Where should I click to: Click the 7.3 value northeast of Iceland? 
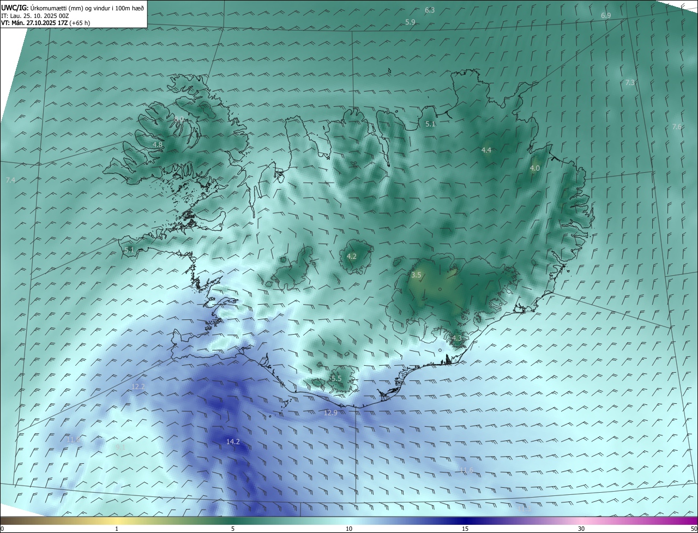(630, 82)
